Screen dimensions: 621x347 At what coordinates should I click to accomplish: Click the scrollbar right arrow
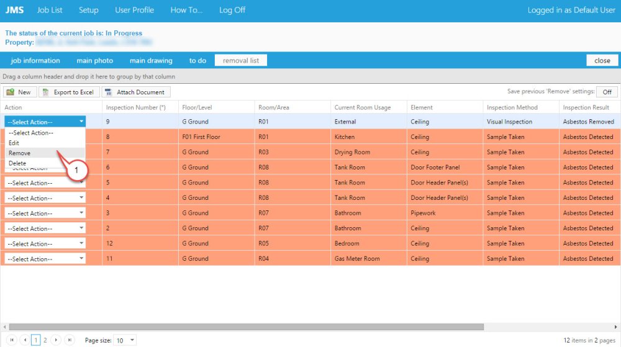click(x=616, y=327)
